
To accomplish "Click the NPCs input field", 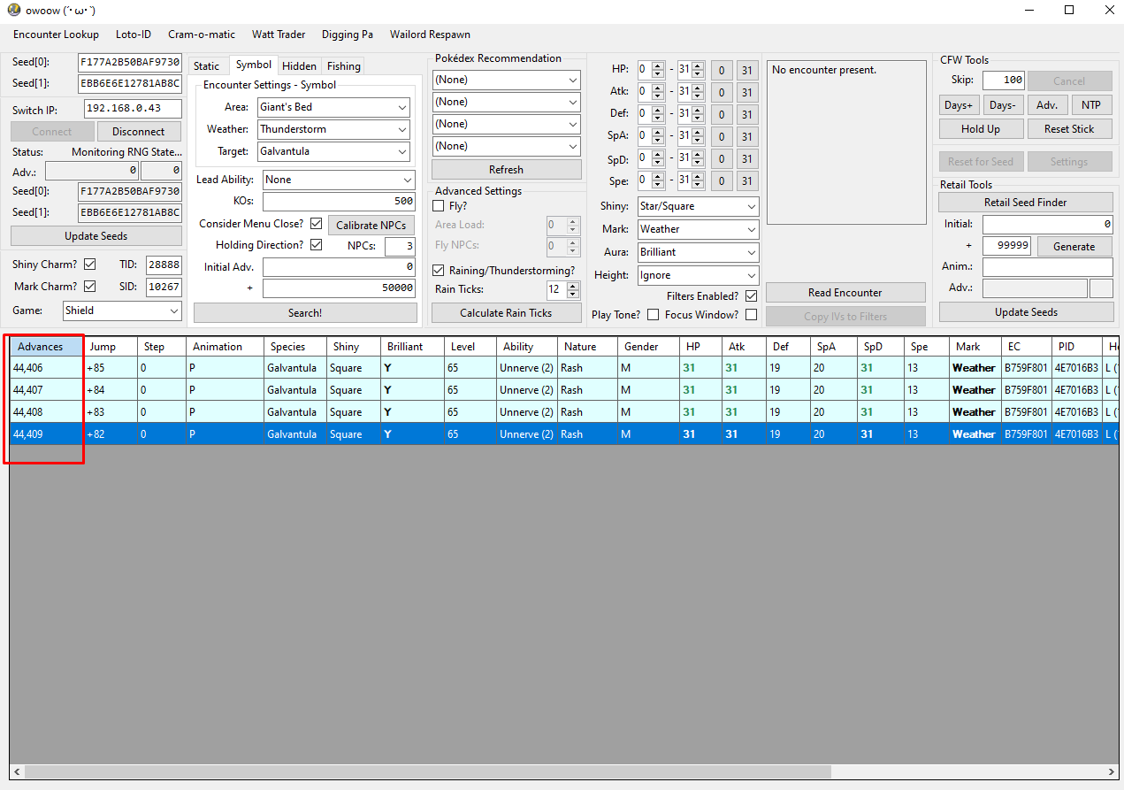I will click(400, 246).
